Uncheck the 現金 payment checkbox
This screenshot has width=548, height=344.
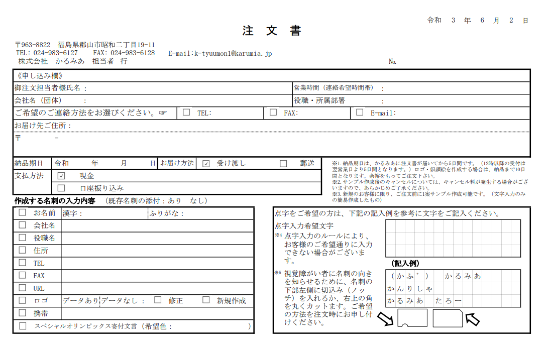(61, 176)
